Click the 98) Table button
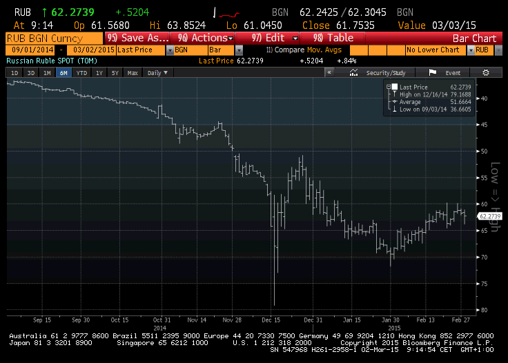 [x=333, y=38]
